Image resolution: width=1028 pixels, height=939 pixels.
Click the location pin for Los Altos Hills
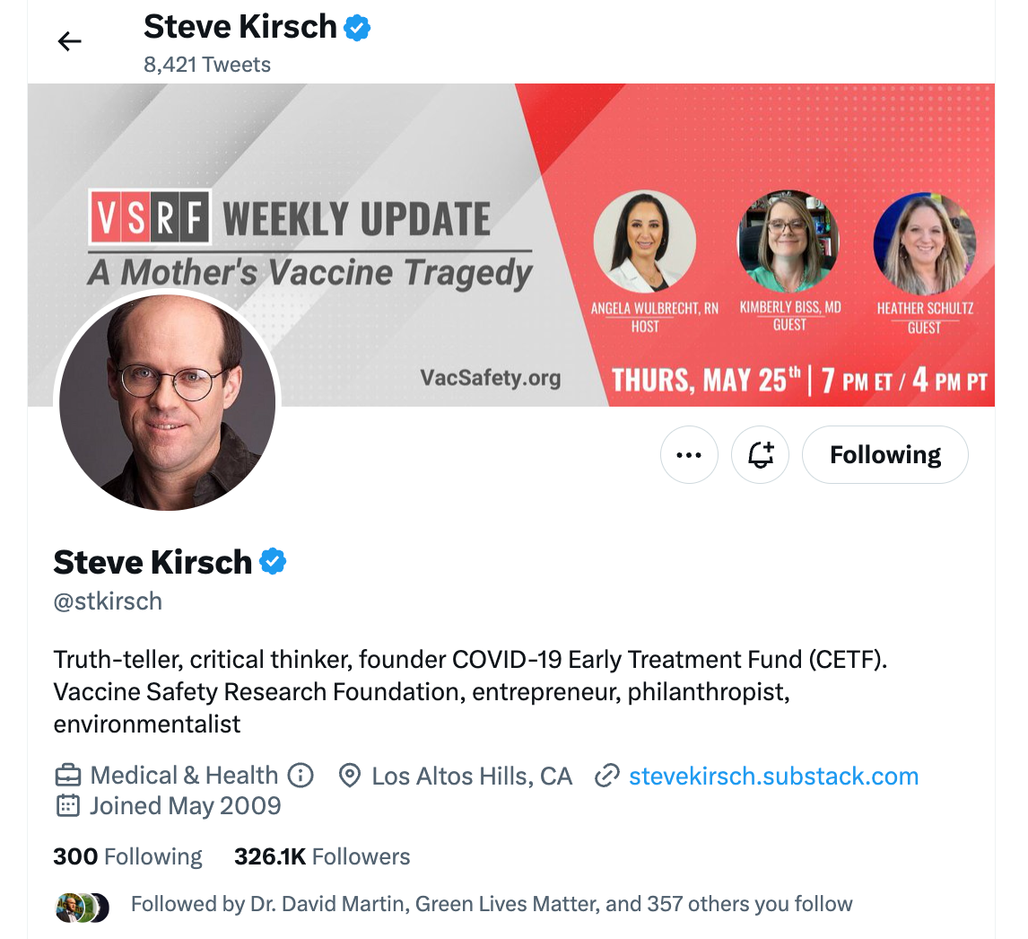350,776
